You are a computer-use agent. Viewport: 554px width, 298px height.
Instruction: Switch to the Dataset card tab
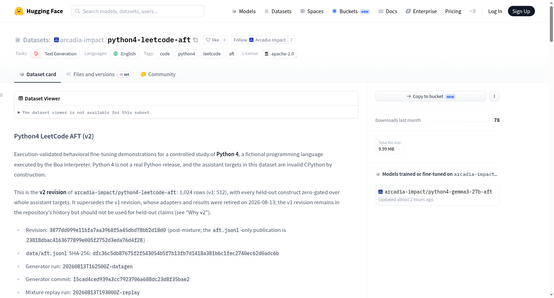tap(37, 74)
